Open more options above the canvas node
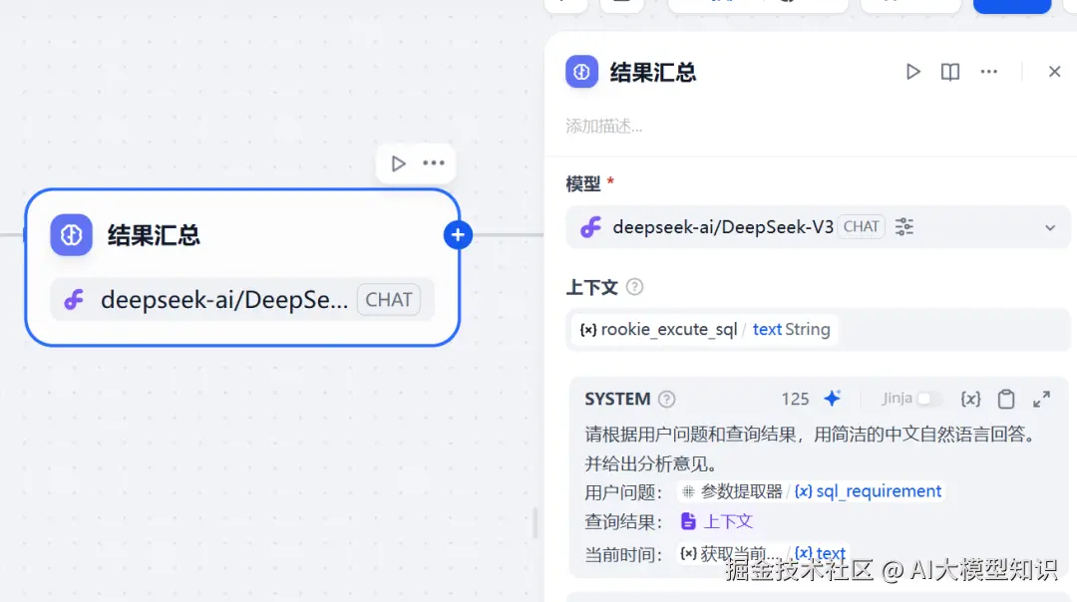The height and width of the screenshot is (602, 1077). coord(434,163)
